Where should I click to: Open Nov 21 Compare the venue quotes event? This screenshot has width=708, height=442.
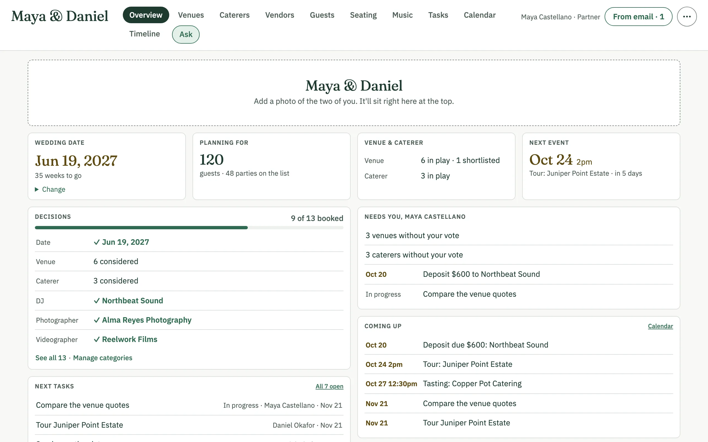click(x=519, y=403)
